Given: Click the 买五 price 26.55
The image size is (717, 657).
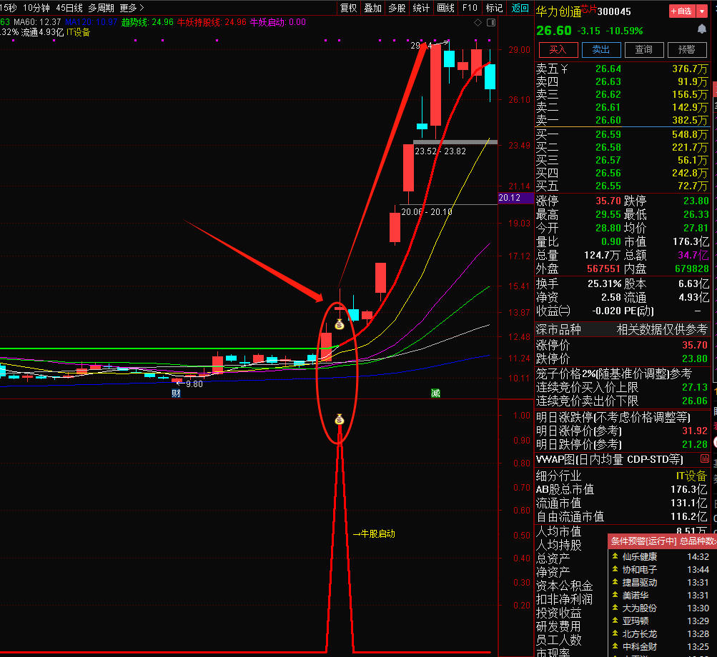Looking at the screenshot, I should click(x=608, y=186).
